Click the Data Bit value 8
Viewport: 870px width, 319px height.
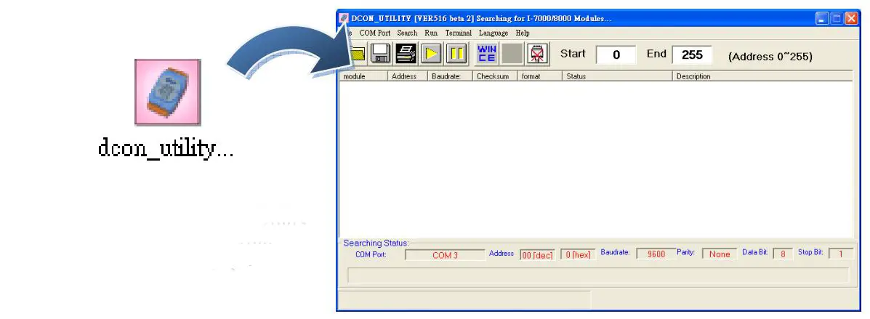(783, 254)
